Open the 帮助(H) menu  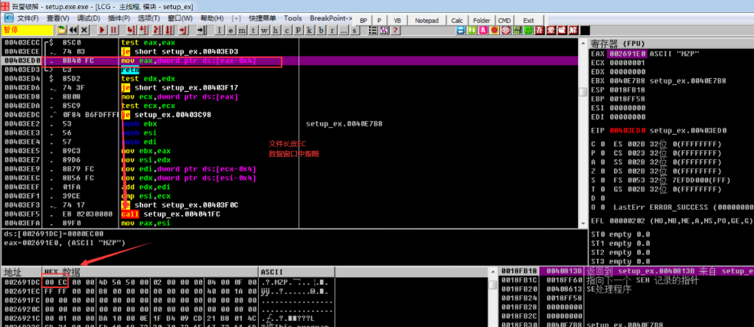pyautogui.click(x=211, y=18)
